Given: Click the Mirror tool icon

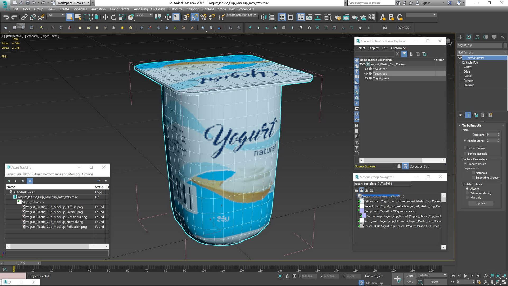Looking at the screenshot, I should click(x=263, y=17).
